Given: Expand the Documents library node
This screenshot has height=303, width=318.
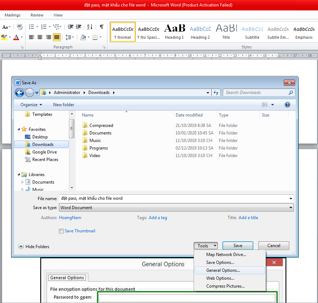Looking at the screenshot, I should [22, 182].
